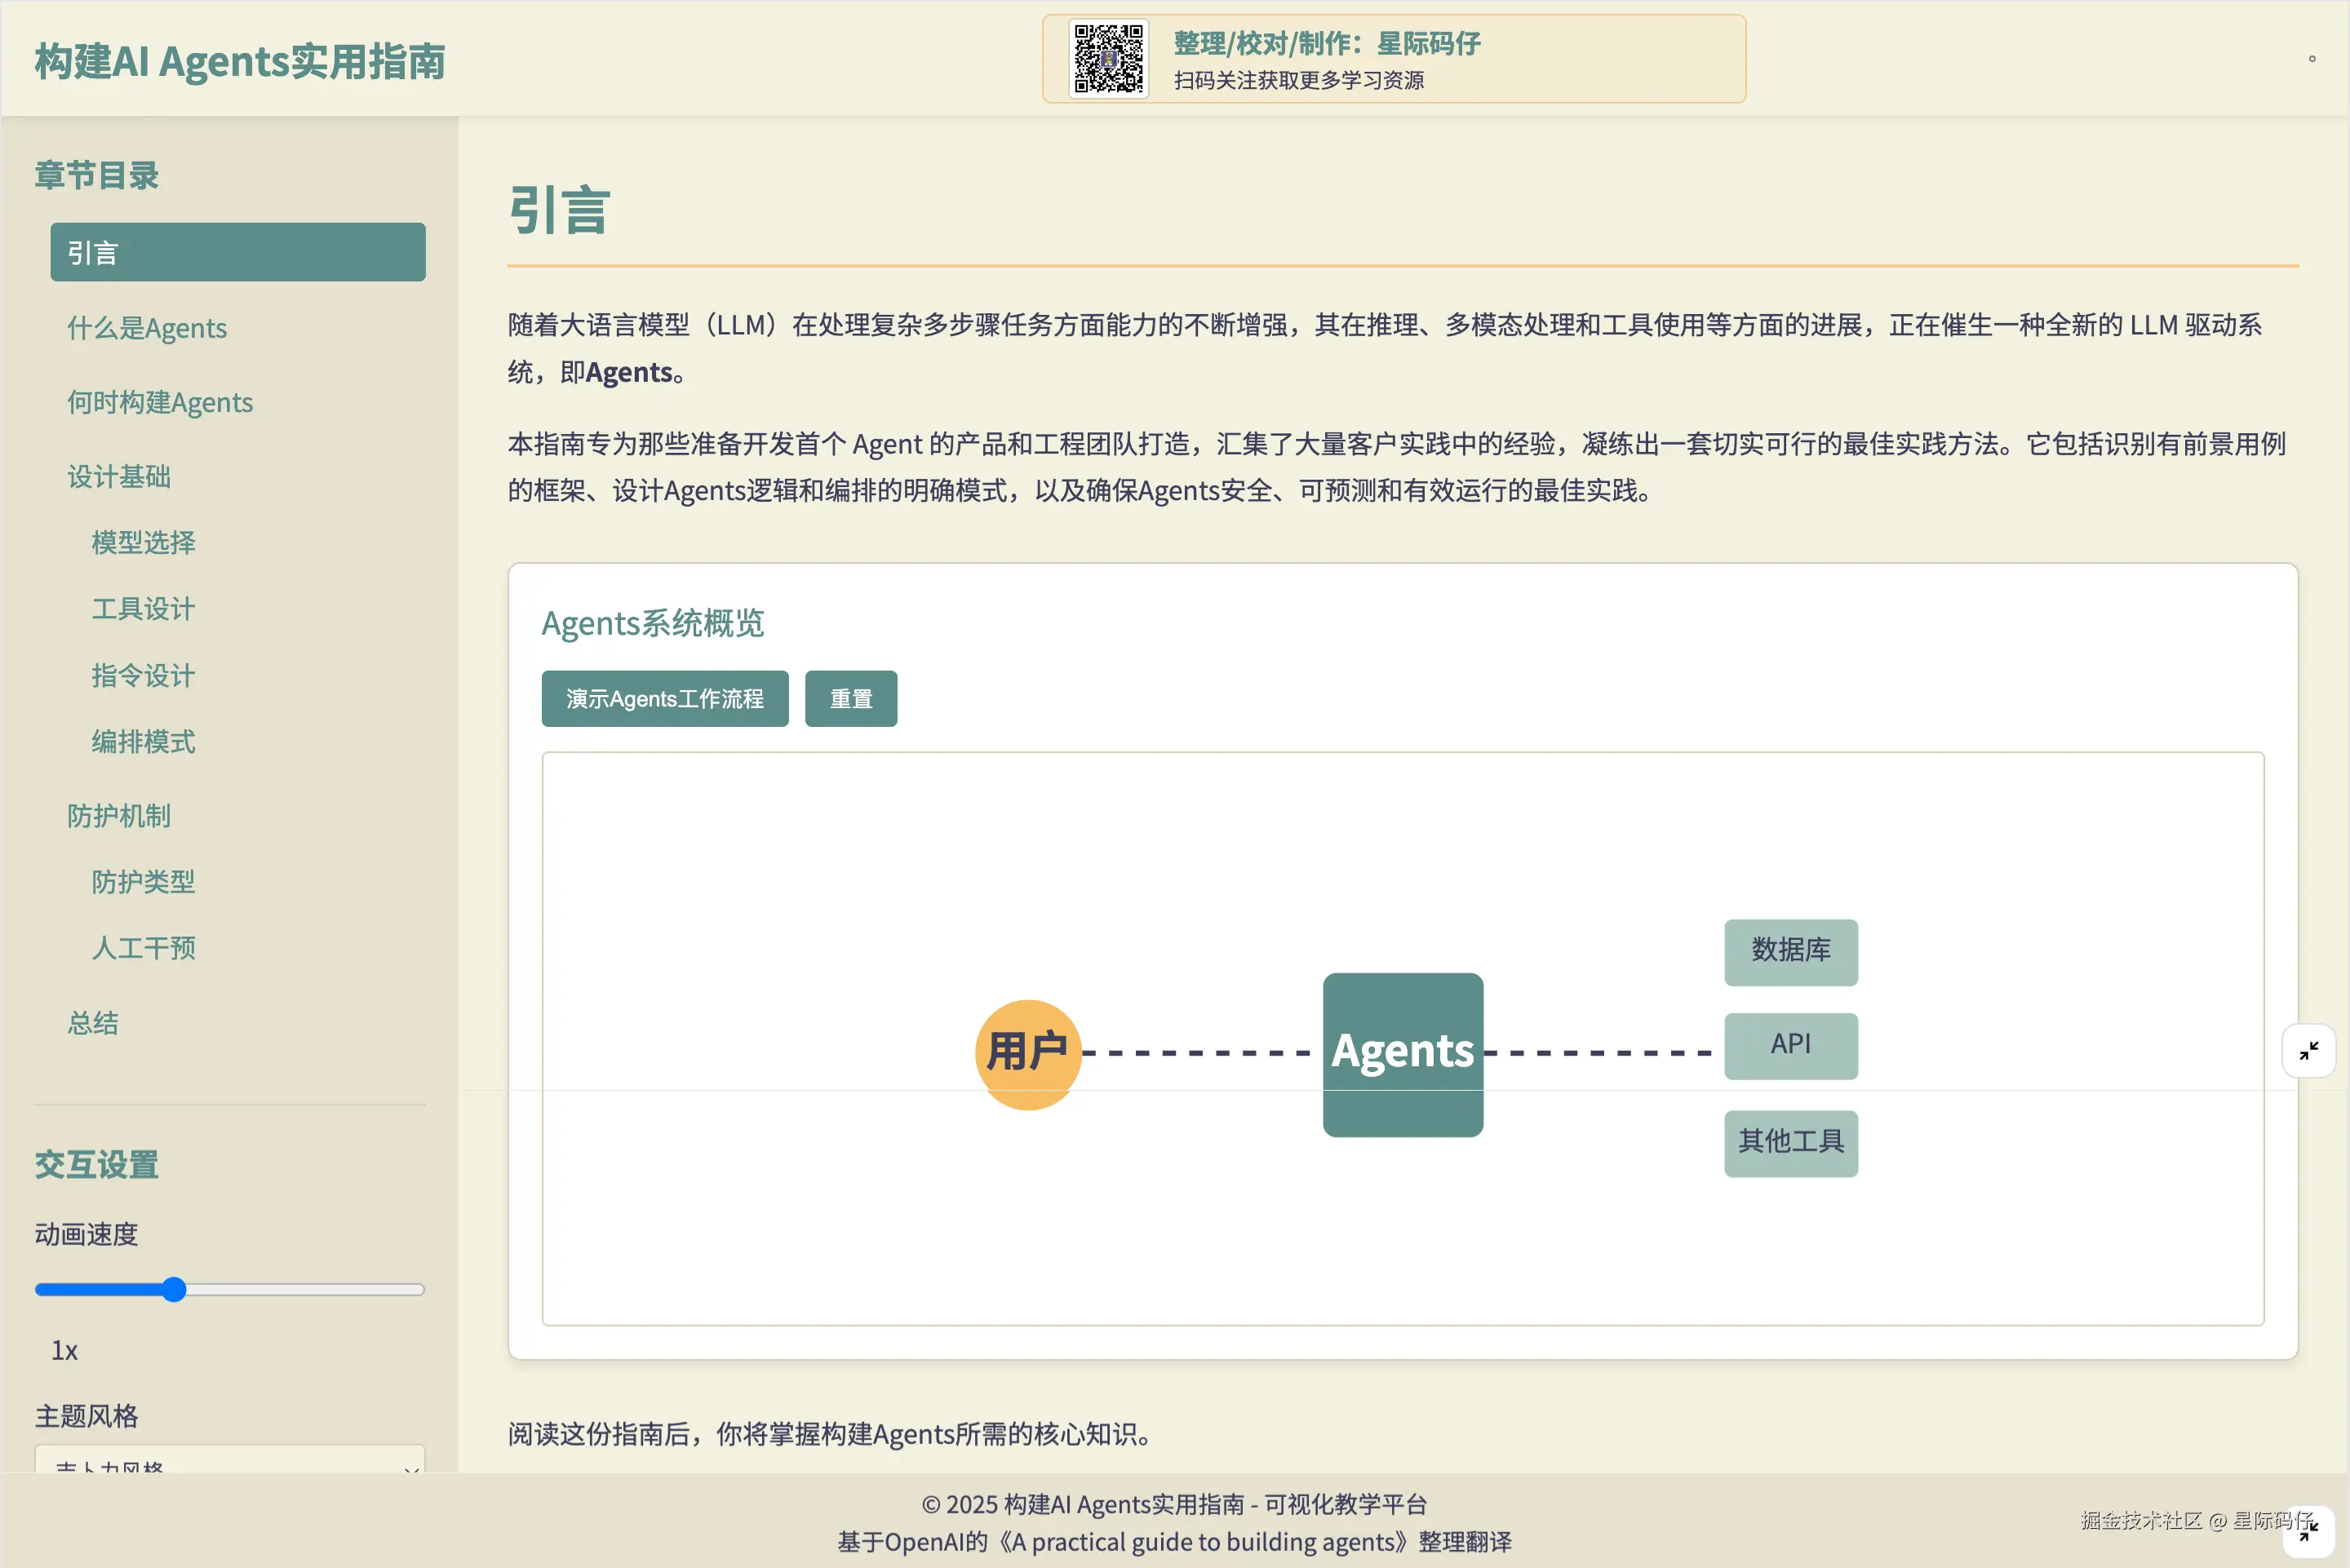The height and width of the screenshot is (1568, 2350).
Task: Go to 何时构建Agents section
Action: (x=160, y=402)
